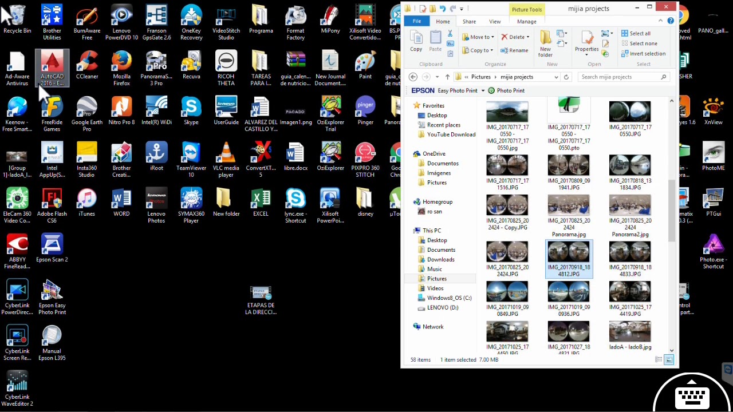Click Invert selection in the ribbon

pyautogui.click(x=643, y=54)
